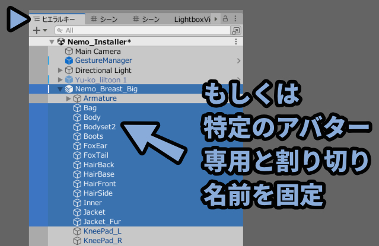The image size is (379, 246).
Task: Select the Yu-ko_liltoon 1 prefab
Action: (101, 80)
